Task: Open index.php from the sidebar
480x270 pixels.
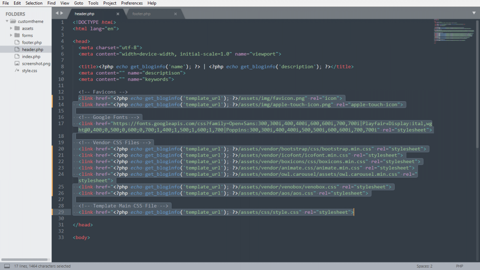Action: tap(31, 56)
